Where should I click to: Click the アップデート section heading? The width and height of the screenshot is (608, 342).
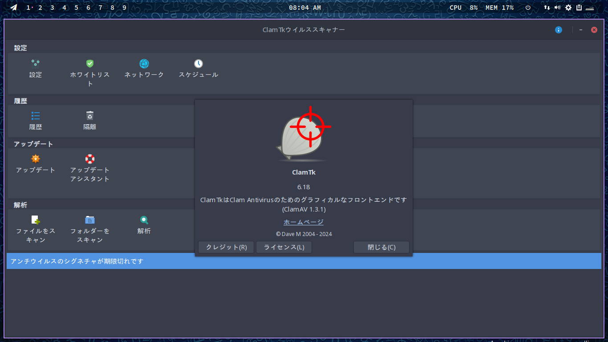pyautogui.click(x=33, y=144)
